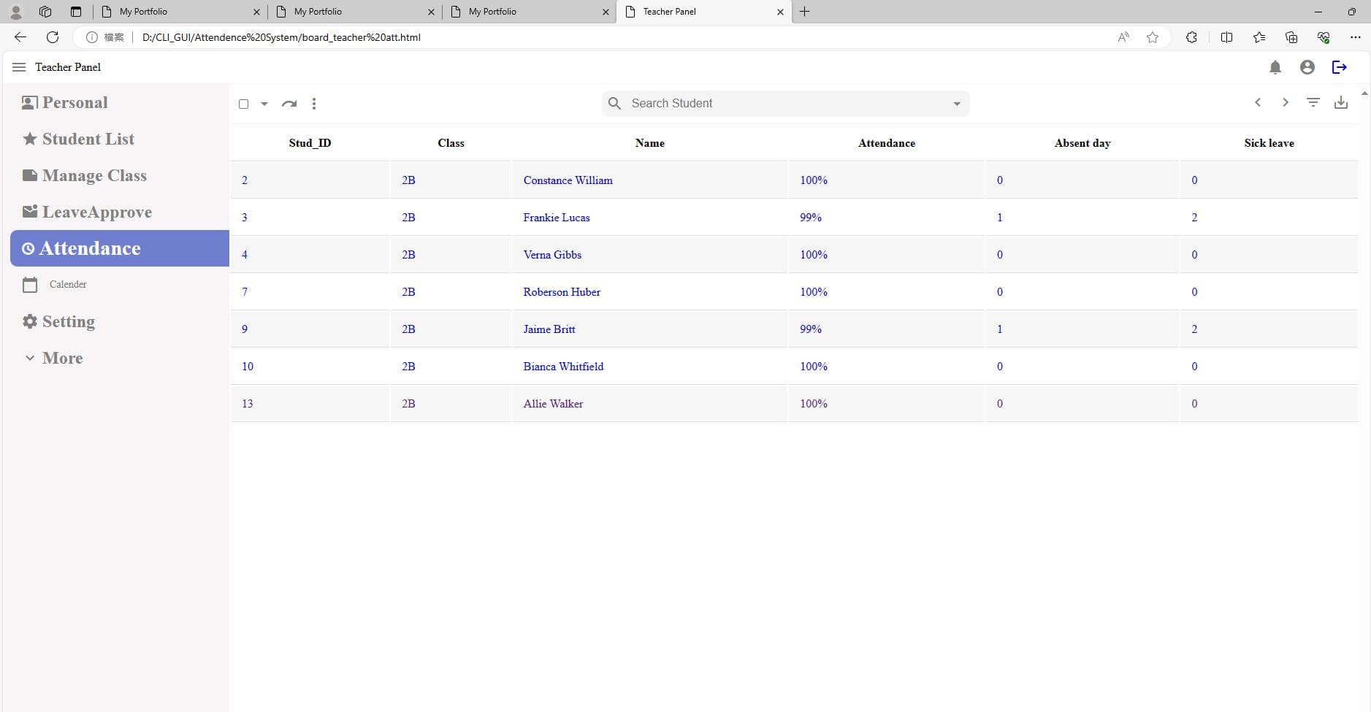The image size is (1371, 712).
Task: Toggle the hamburger menu beside Teacher Panel
Action: pyautogui.click(x=19, y=67)
